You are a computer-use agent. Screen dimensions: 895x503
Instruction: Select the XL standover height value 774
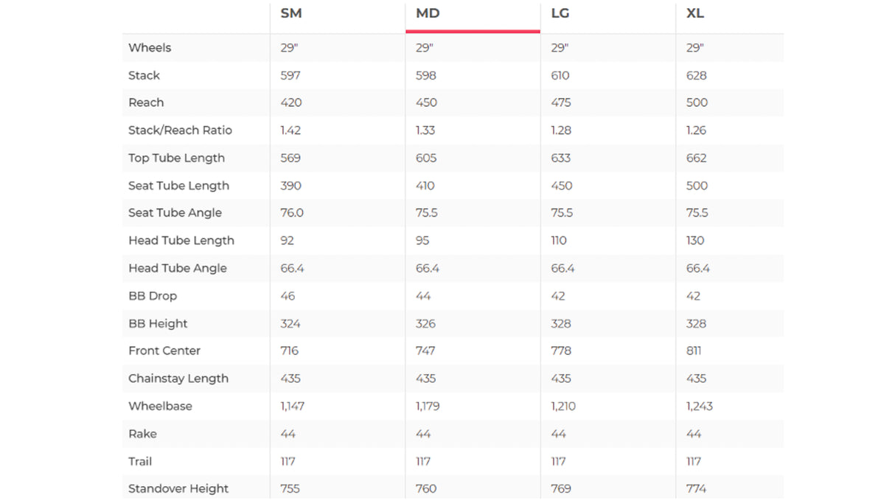click(x=696, y=488)
